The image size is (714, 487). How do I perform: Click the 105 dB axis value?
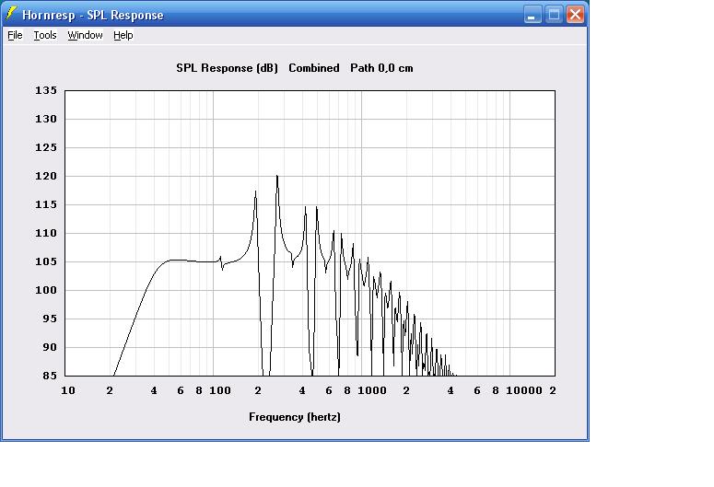pos(46,261)
